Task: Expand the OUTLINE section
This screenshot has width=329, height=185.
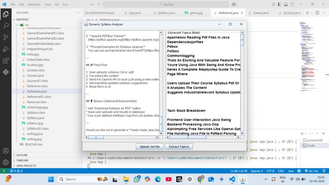Action: (x=22, y=155)
